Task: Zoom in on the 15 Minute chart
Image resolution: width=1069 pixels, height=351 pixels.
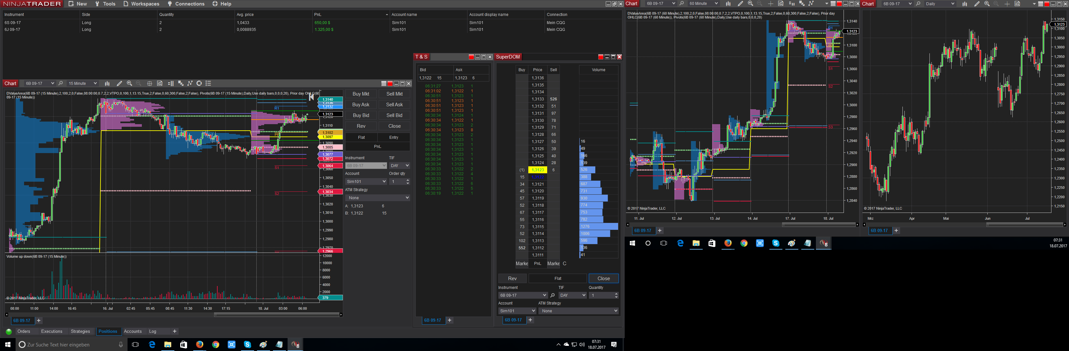Action: (x=129, y=83)
